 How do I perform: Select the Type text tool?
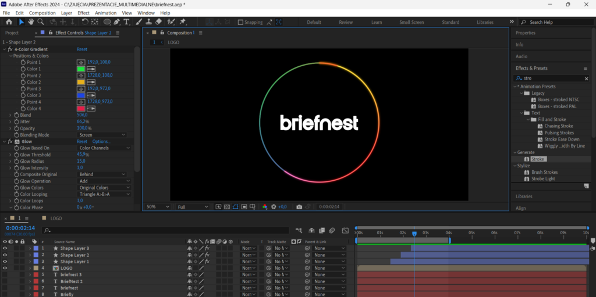pyautogui.click(x=126, y=22)
